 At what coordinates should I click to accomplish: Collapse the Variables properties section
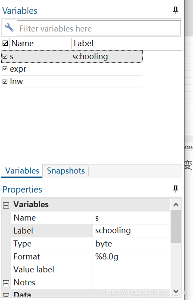pyautogui.click(x=6, y=205)
